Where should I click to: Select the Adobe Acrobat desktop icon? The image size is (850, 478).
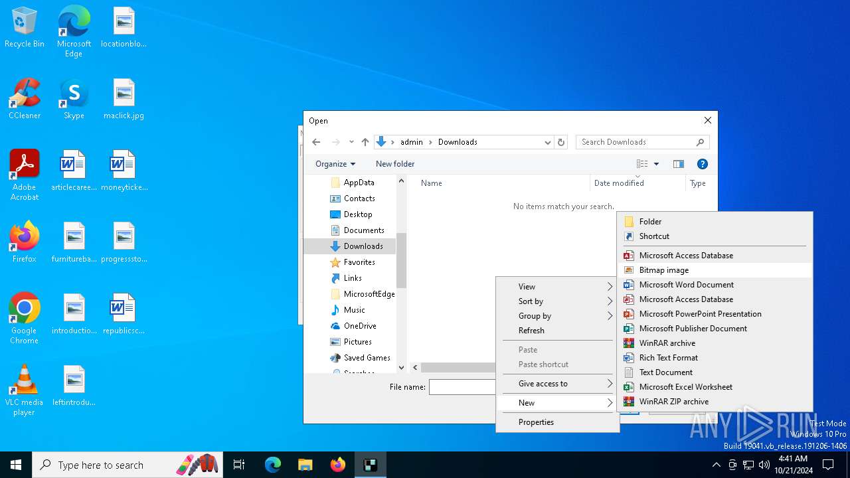(x=25, y=175)
